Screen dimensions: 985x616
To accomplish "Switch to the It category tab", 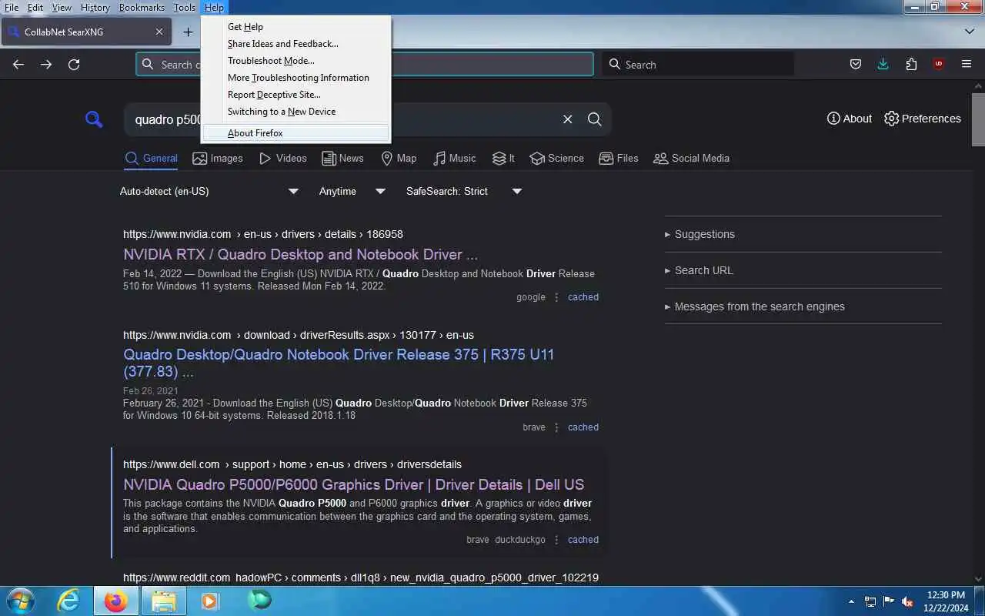I will tap(503, 158).
